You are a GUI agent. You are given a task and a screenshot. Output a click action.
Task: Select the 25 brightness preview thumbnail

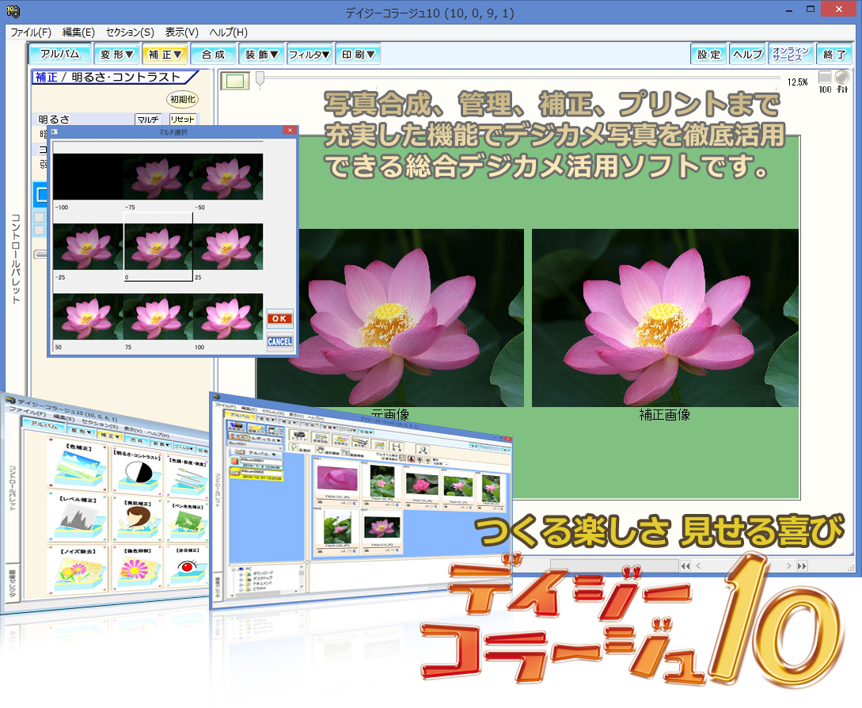[228, 246]
